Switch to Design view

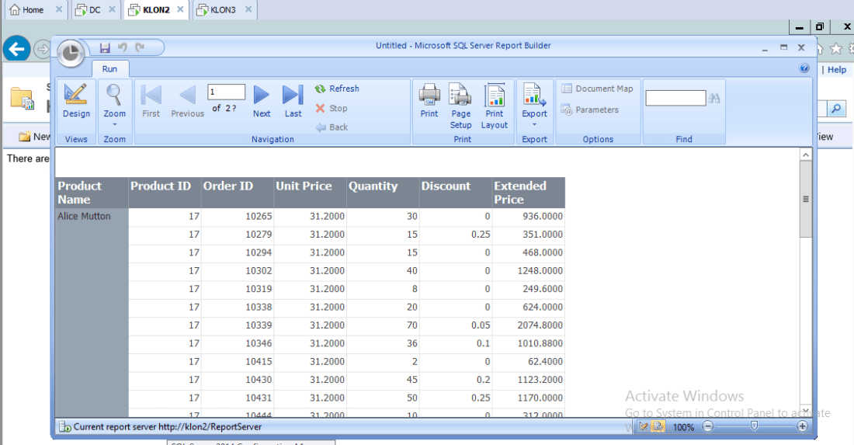[x=76, y=102]
